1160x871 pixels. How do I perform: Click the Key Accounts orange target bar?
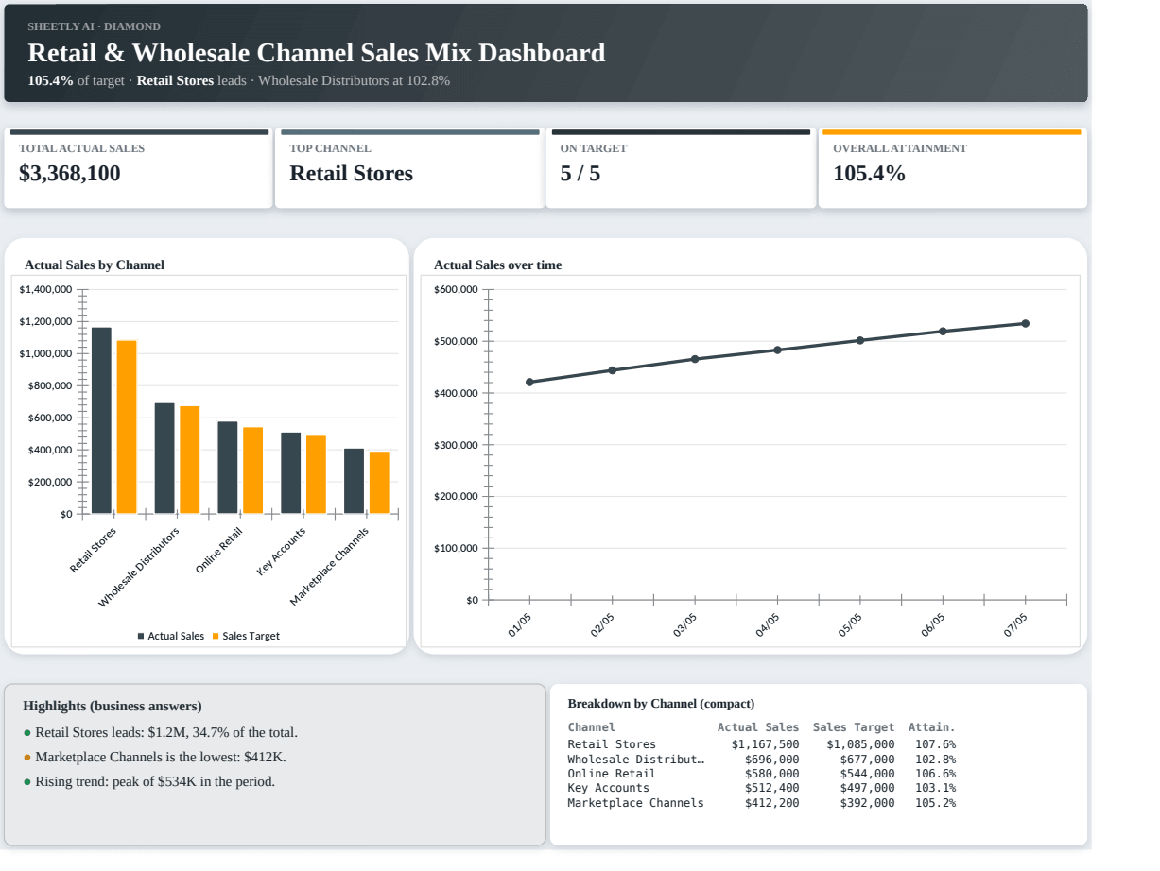click(316, 474)
